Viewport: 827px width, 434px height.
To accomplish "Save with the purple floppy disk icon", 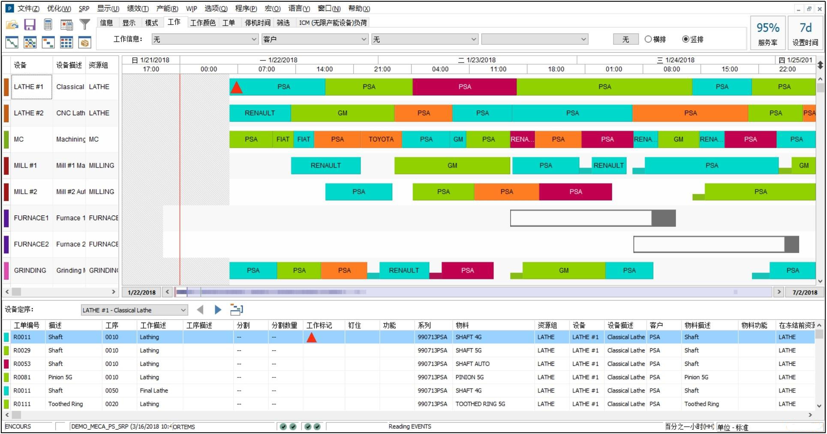I will (30, 25).
